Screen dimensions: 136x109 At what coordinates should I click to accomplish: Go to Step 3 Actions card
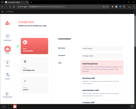click(x=35, y=85)
